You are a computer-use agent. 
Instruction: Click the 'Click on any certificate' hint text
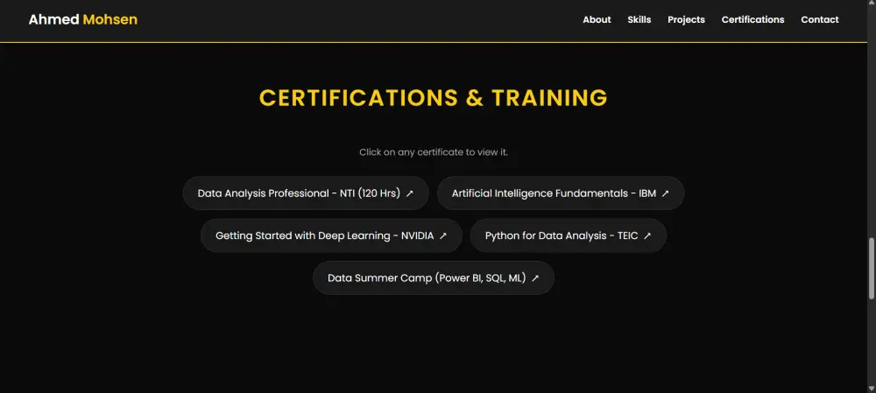[x=434, y=151]
